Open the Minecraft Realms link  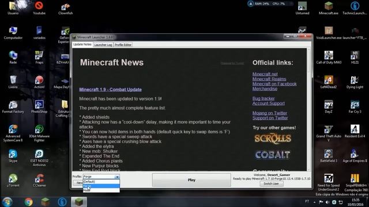pyautogui.click(x=269, y=79)
